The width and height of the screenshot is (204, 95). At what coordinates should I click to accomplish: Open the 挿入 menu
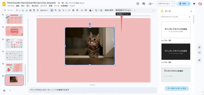(x=28, y=6)
